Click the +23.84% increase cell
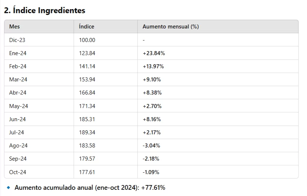 (x=154, y=53)
